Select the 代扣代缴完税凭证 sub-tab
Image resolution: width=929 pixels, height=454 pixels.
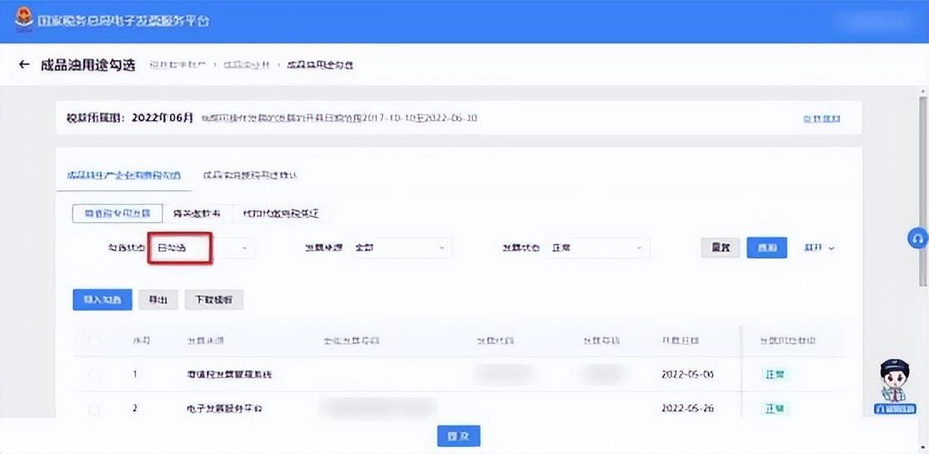coord(281,214)
